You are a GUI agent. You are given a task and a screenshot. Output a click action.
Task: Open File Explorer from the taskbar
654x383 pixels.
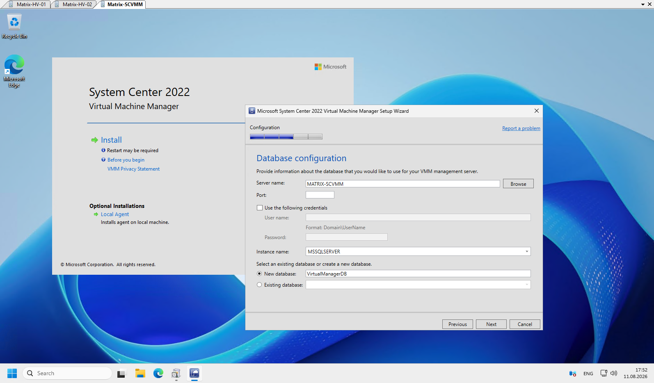click(x=140, y=373)
